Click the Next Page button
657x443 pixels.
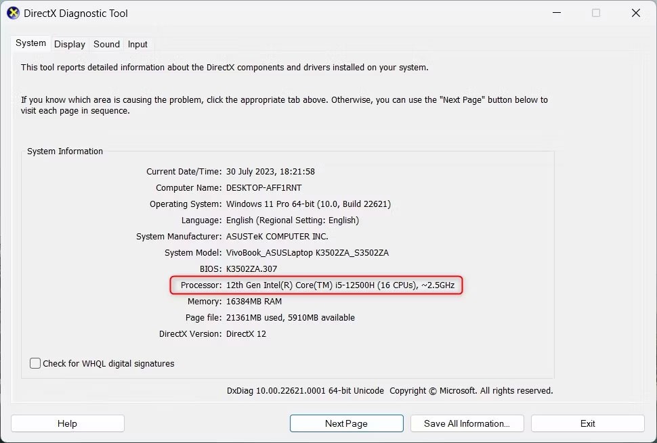click(346, 423)
